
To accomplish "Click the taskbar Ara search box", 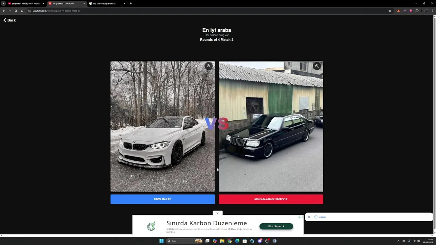I will pos(185,241).
